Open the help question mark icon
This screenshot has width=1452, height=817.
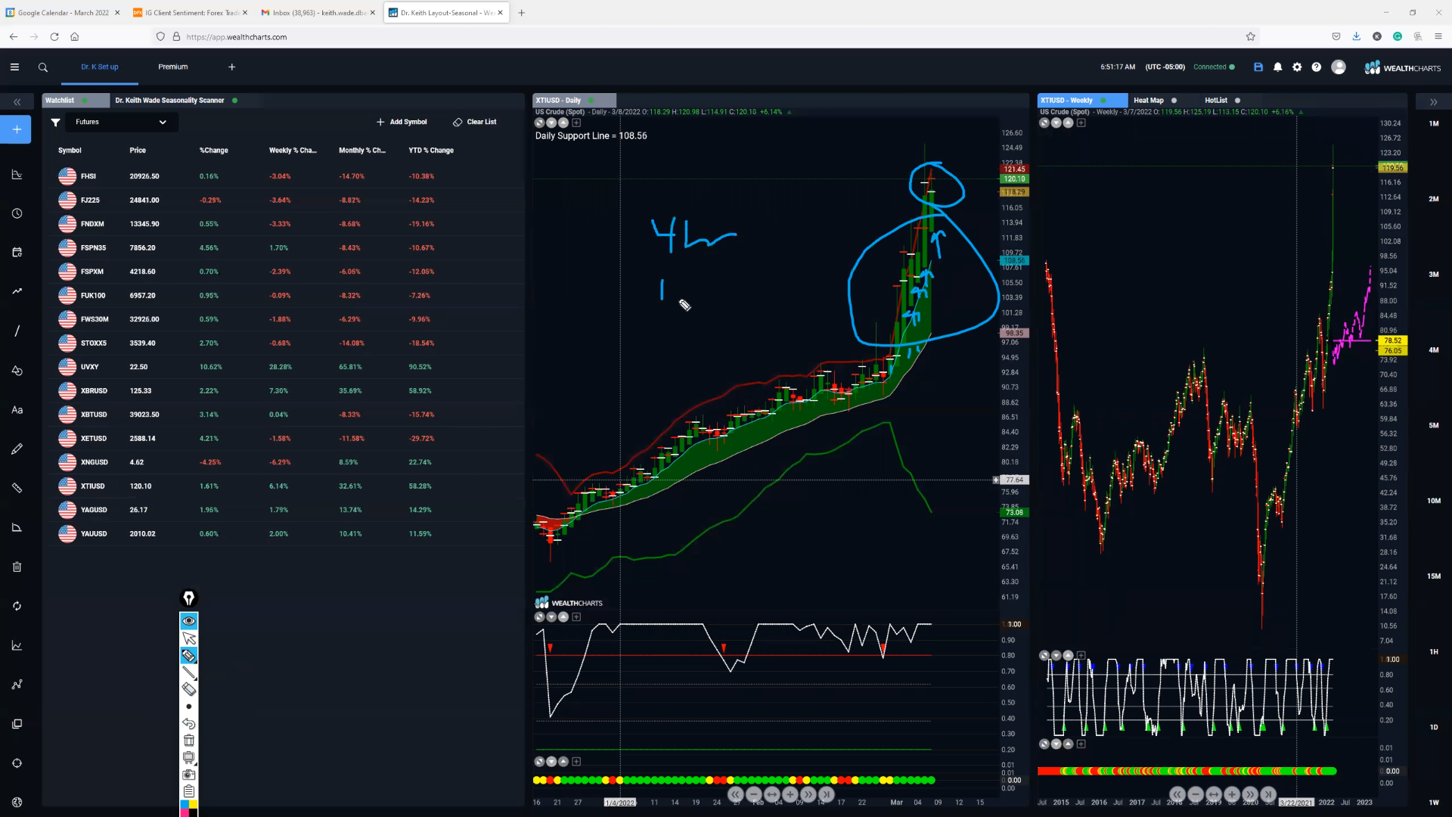pyautogui.click(x=1317, y=67)
